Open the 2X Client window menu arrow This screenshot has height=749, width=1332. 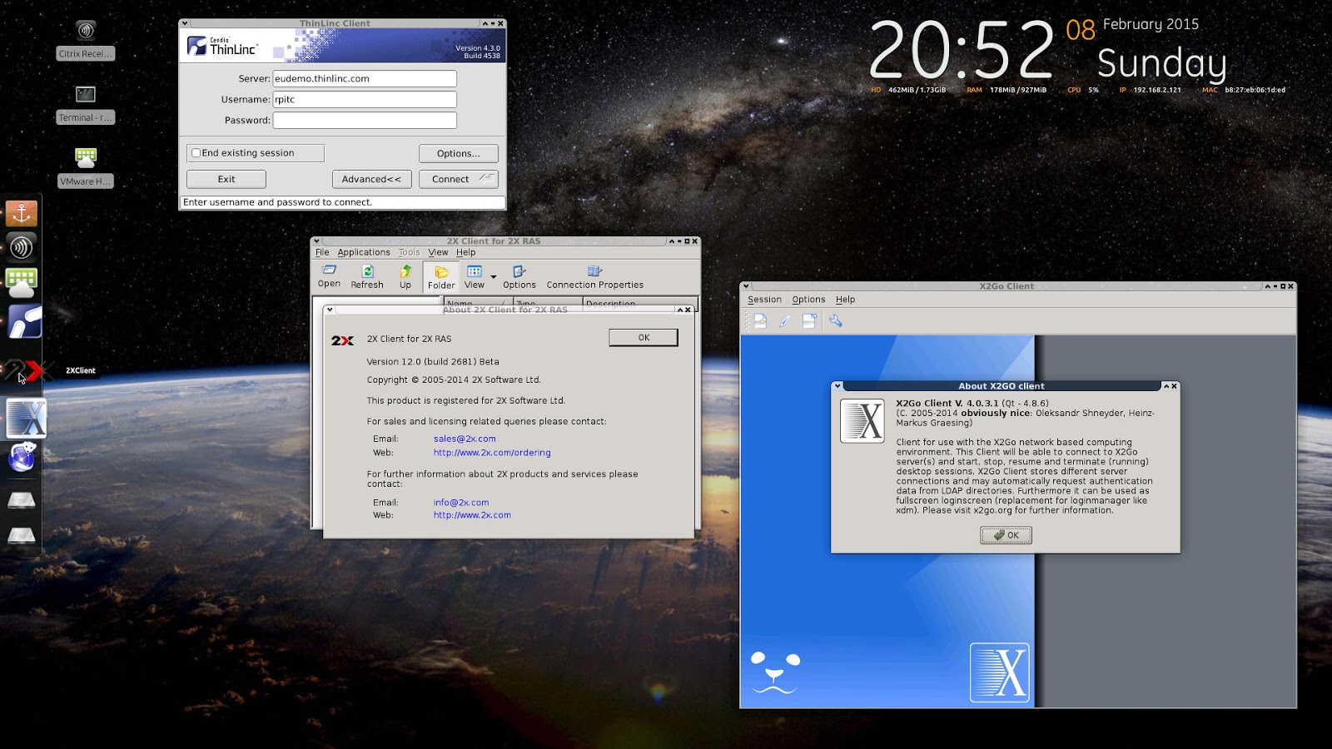tap(316, 241)
